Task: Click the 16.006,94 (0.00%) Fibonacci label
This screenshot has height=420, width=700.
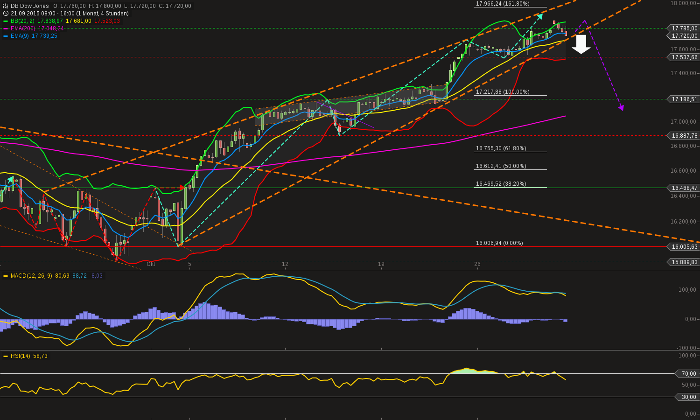Action: (499, 243)
